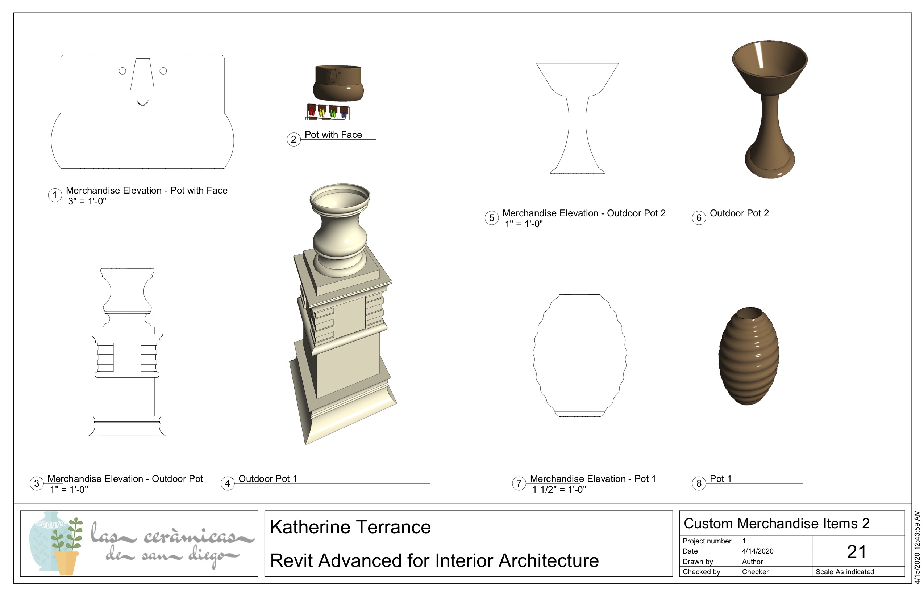Click the Outdoor Pot 2 elevation outline

point(577,118)
